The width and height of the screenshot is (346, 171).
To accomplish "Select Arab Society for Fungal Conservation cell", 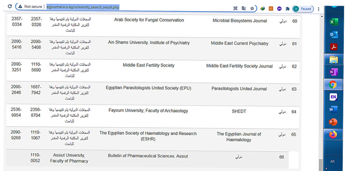I will [149, 20].
